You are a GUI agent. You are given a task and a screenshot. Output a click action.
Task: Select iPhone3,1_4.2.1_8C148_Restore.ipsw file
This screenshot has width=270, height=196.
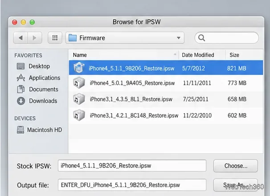click(x=166, y=115)
